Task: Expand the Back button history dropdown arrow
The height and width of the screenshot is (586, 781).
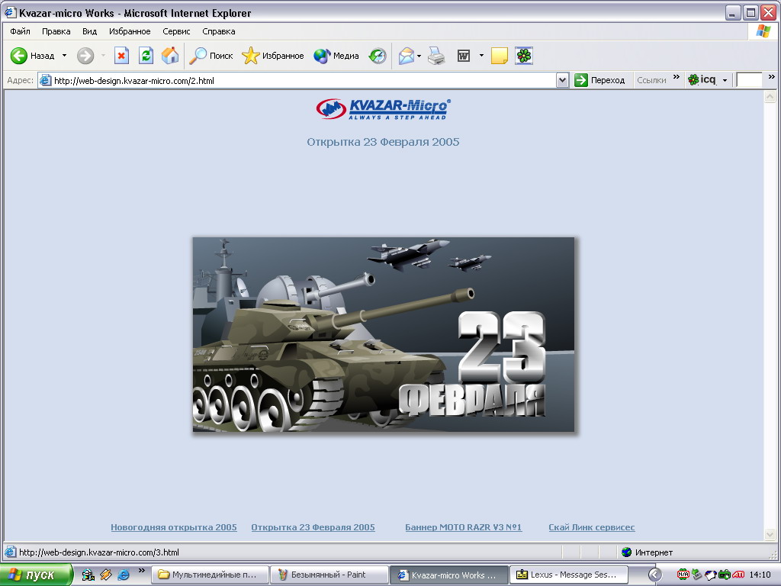Action: tap(64, 56)
